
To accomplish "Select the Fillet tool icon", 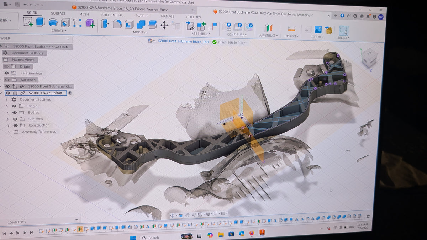I will 117,24.
